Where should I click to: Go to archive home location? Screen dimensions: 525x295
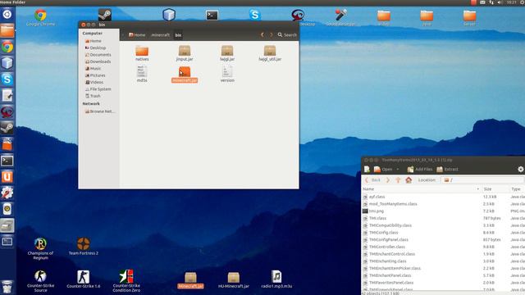(409, 180)
